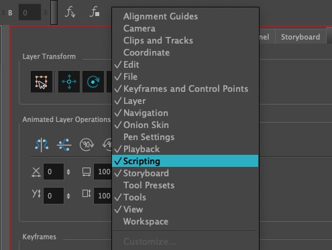Select the rotate layer tool
The image size is (332, 250).
[x=93, y=82]
